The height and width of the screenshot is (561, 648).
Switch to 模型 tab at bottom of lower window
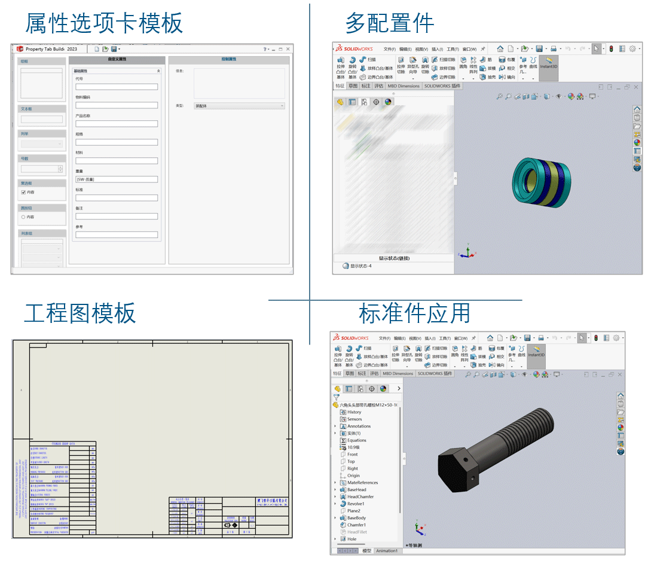(366, 551)
